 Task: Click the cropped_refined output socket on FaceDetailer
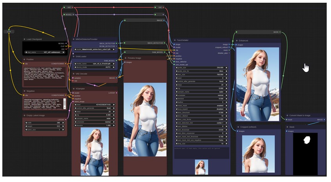tap(229, 48)
